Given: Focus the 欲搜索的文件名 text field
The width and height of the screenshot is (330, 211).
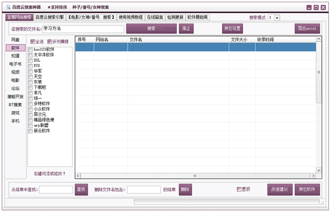Looking at the screenshot, I should [84, 29].
